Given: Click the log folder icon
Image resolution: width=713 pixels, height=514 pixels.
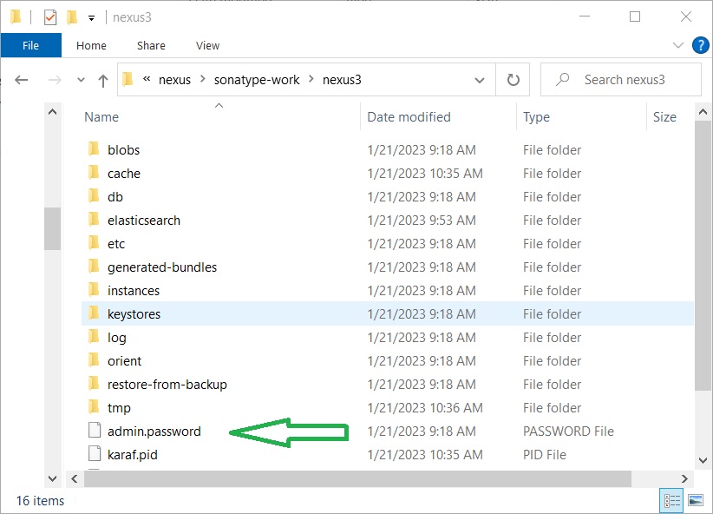Looking at the screenshot, I should coord(94,337).
